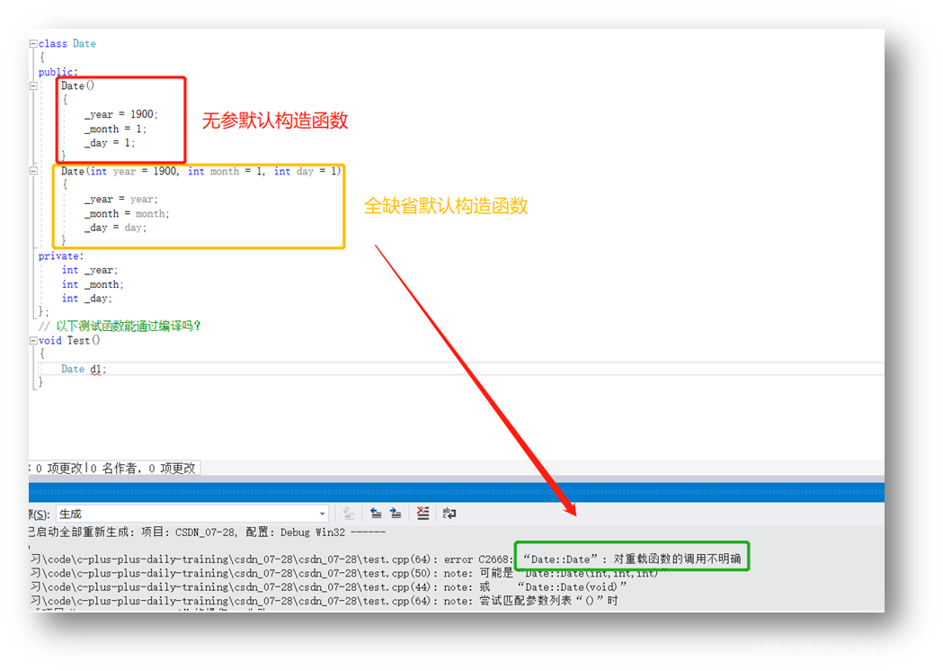Click the note line mentioning Date::Date(int,int,int)
Image resolution: width=943 pixels, height=671 pixels.
click(349, 573)
